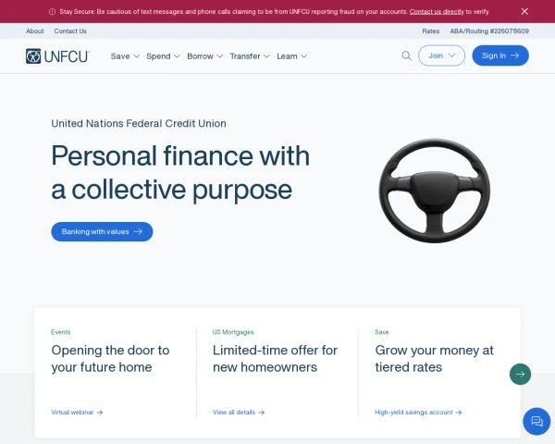Open the Contact Us link
Screen dimensions: 555x444
tap(70, 31)
